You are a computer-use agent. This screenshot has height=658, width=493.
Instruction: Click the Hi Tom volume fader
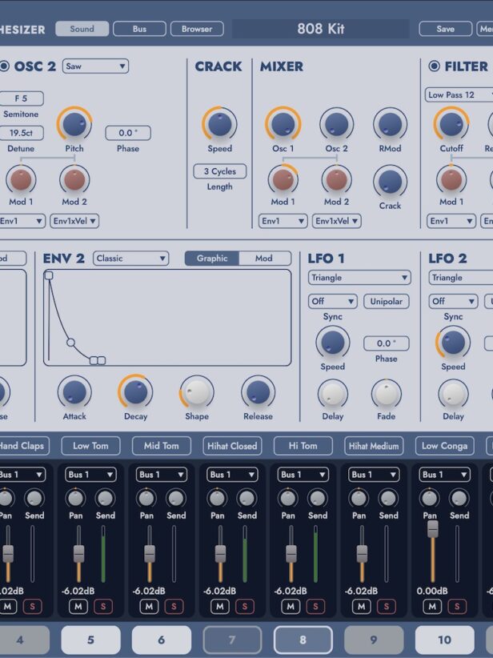click(291, 554)
